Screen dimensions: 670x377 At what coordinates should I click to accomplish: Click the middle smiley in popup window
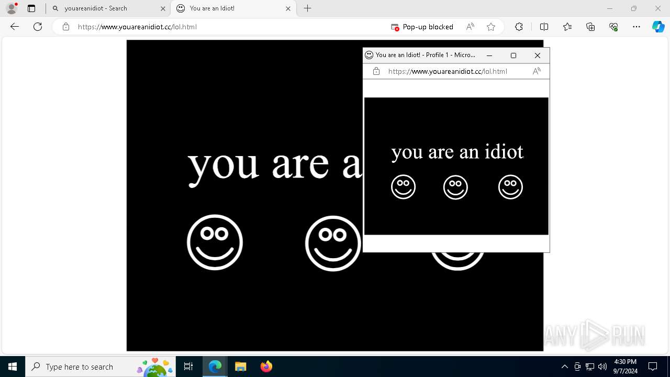[x=455, y=187]
